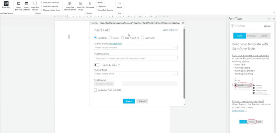Image resolution: width=276 pixels, height=133 pixels.
Task: Open the Select field dropdown
Action: 136,74
